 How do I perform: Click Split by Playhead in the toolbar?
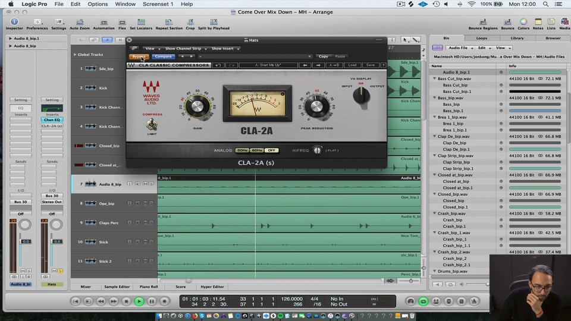tap(214, 24)
